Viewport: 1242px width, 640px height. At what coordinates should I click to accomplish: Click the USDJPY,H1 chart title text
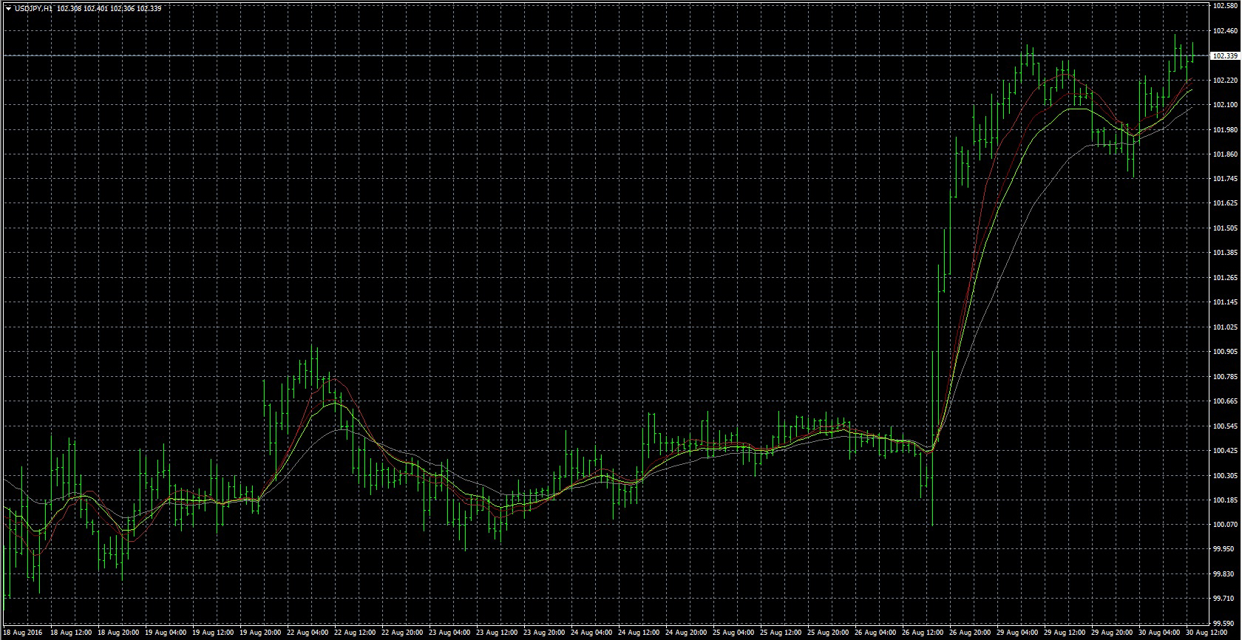tap(33, 9)
